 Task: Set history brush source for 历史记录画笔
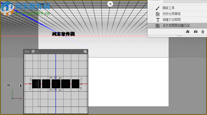point(151,14)
